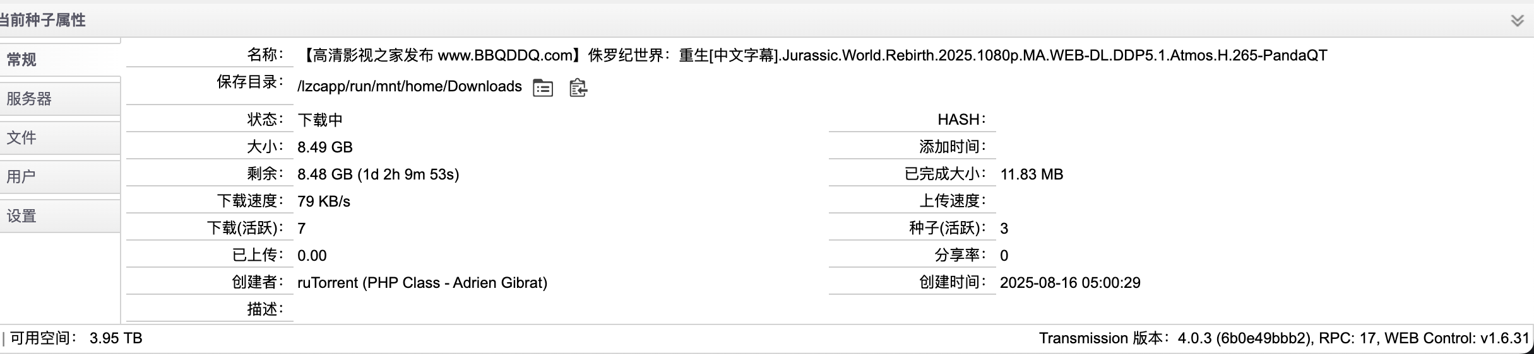Click the 上传速度 label
This screenshot has width=1534, height=354.
point(953,201)
